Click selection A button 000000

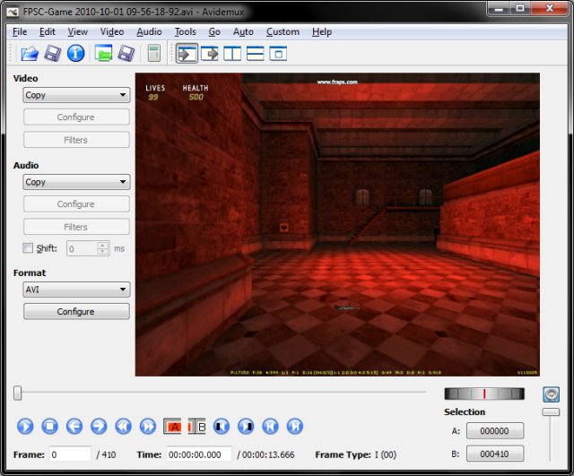pos(495,431)
